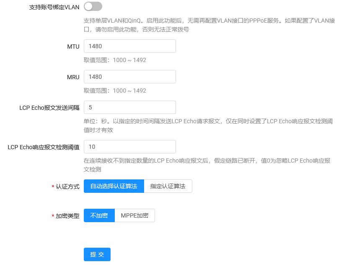Click the 认证方式 label
This screenshot has height=267, width=354.
67,187
